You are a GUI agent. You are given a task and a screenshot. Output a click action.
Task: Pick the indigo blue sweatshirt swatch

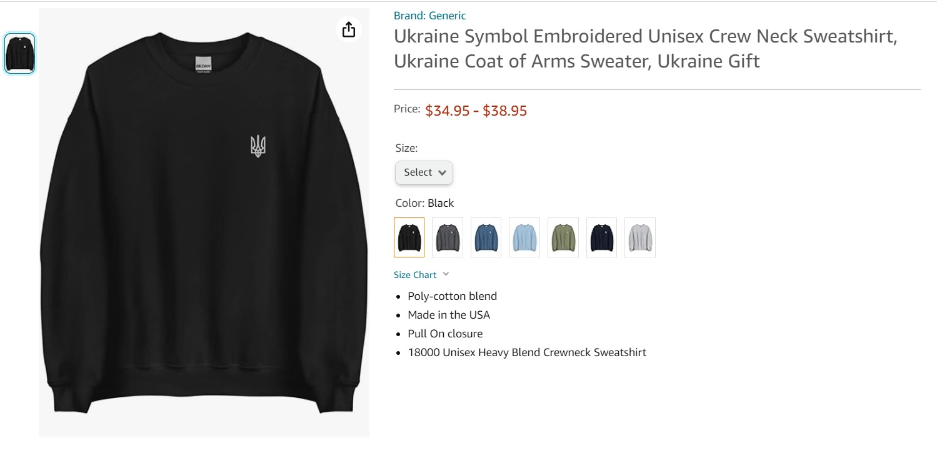pos(486,237)
